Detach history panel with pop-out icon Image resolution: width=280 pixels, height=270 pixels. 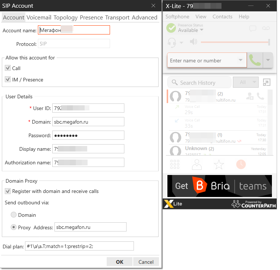(267, 82)
